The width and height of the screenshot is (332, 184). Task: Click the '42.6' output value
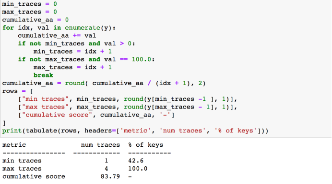(136, 161)
